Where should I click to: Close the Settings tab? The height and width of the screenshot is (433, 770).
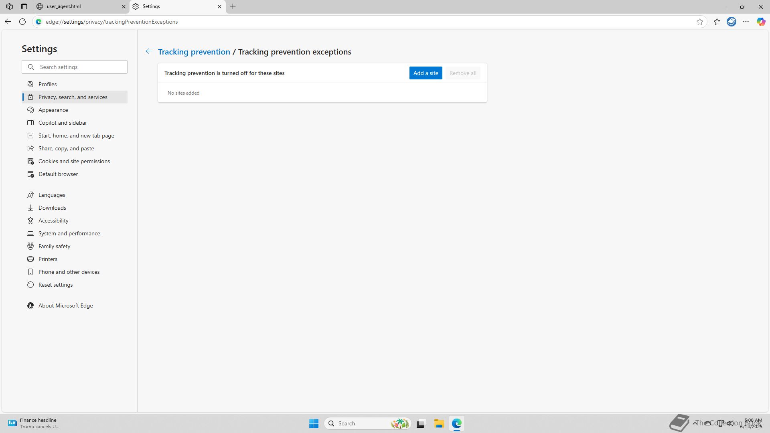tap(219, 6)
